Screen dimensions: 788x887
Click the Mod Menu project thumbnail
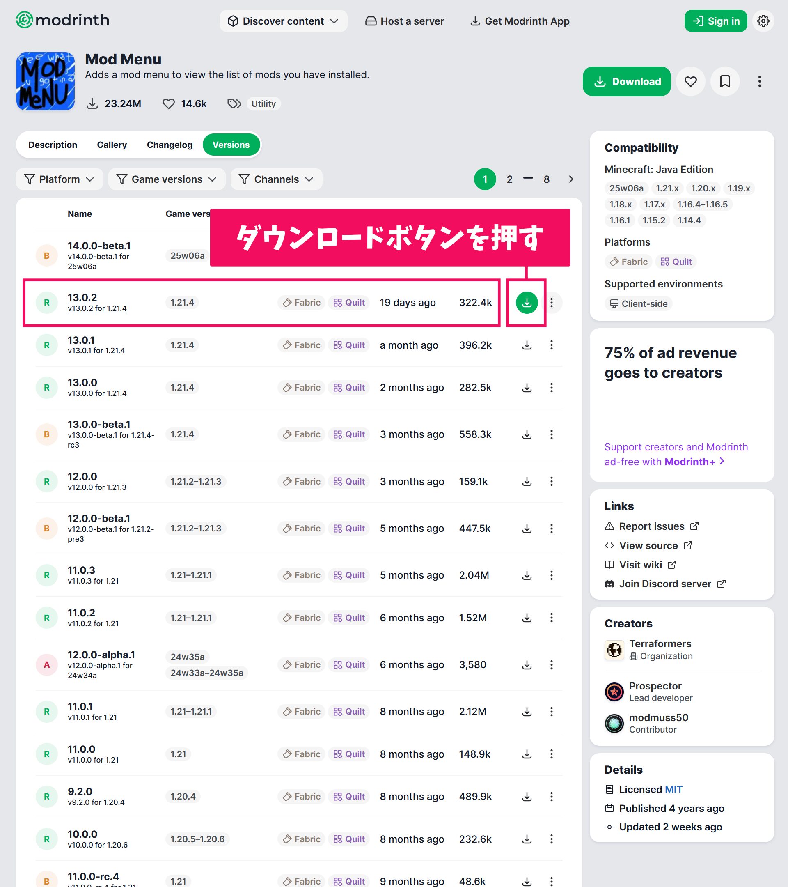[46, 82]
